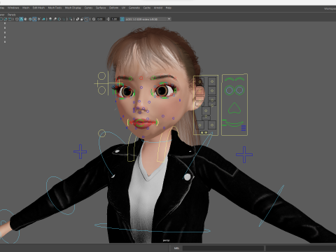Open the Mesh Display menu

click(73, 8)
